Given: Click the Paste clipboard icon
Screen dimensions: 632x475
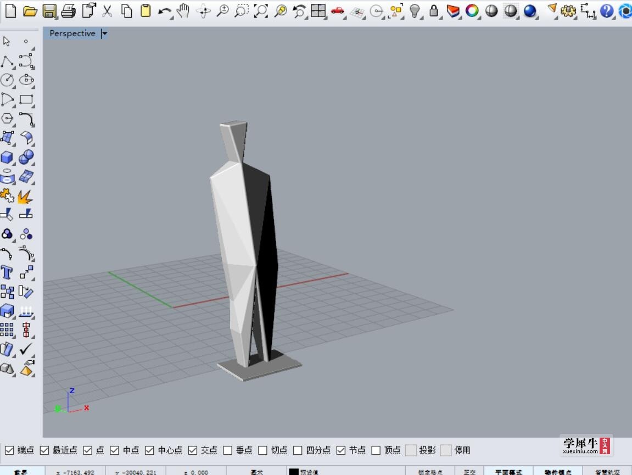Looking at the screenshot, I should [146, 10].
